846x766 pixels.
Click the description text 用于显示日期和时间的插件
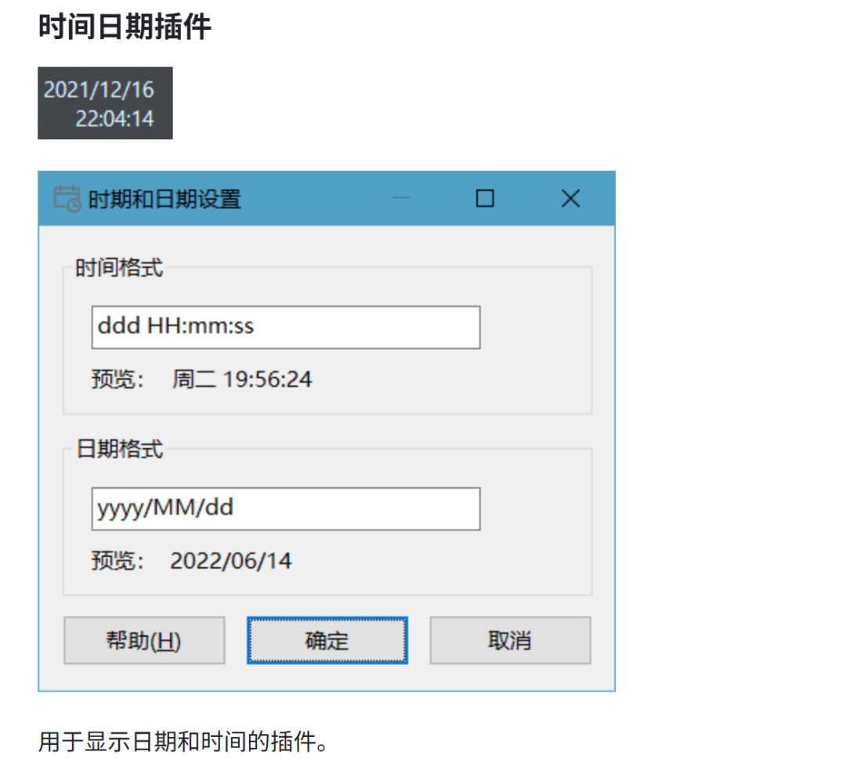183,741
